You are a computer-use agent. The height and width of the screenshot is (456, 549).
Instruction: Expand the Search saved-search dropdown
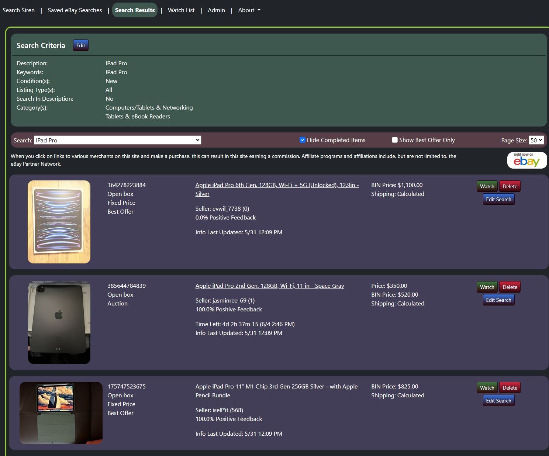(x=118, y=140)
